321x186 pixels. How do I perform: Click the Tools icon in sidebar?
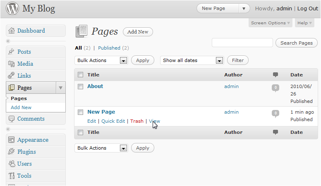(x=12, y=176)
